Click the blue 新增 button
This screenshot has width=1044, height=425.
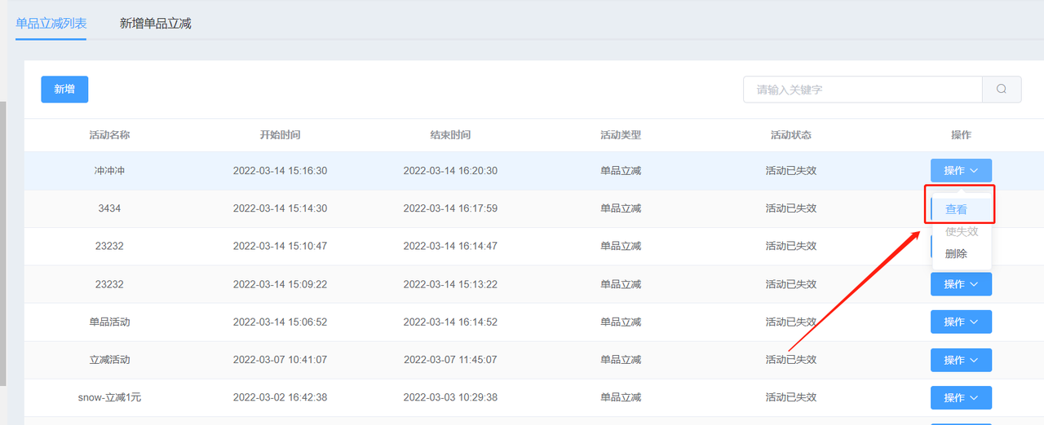[x=64, y=90]
